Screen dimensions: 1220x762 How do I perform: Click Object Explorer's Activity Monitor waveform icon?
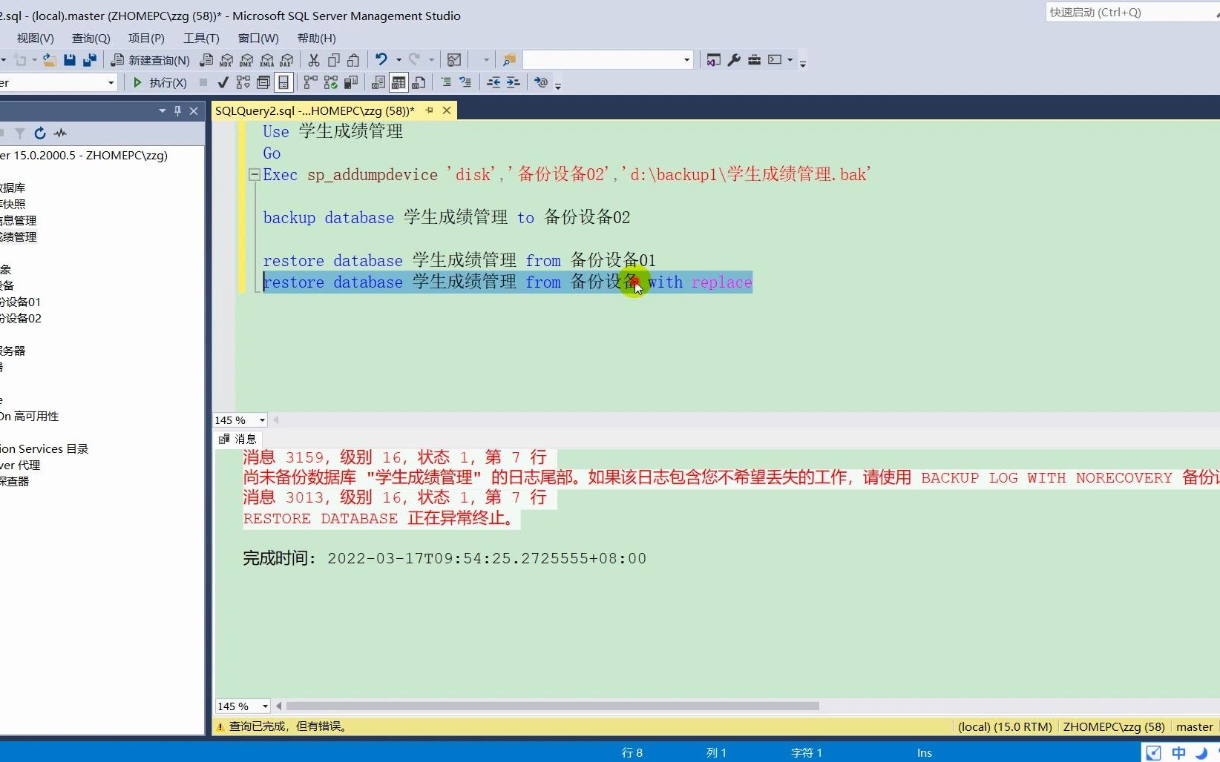pos(60,133)
